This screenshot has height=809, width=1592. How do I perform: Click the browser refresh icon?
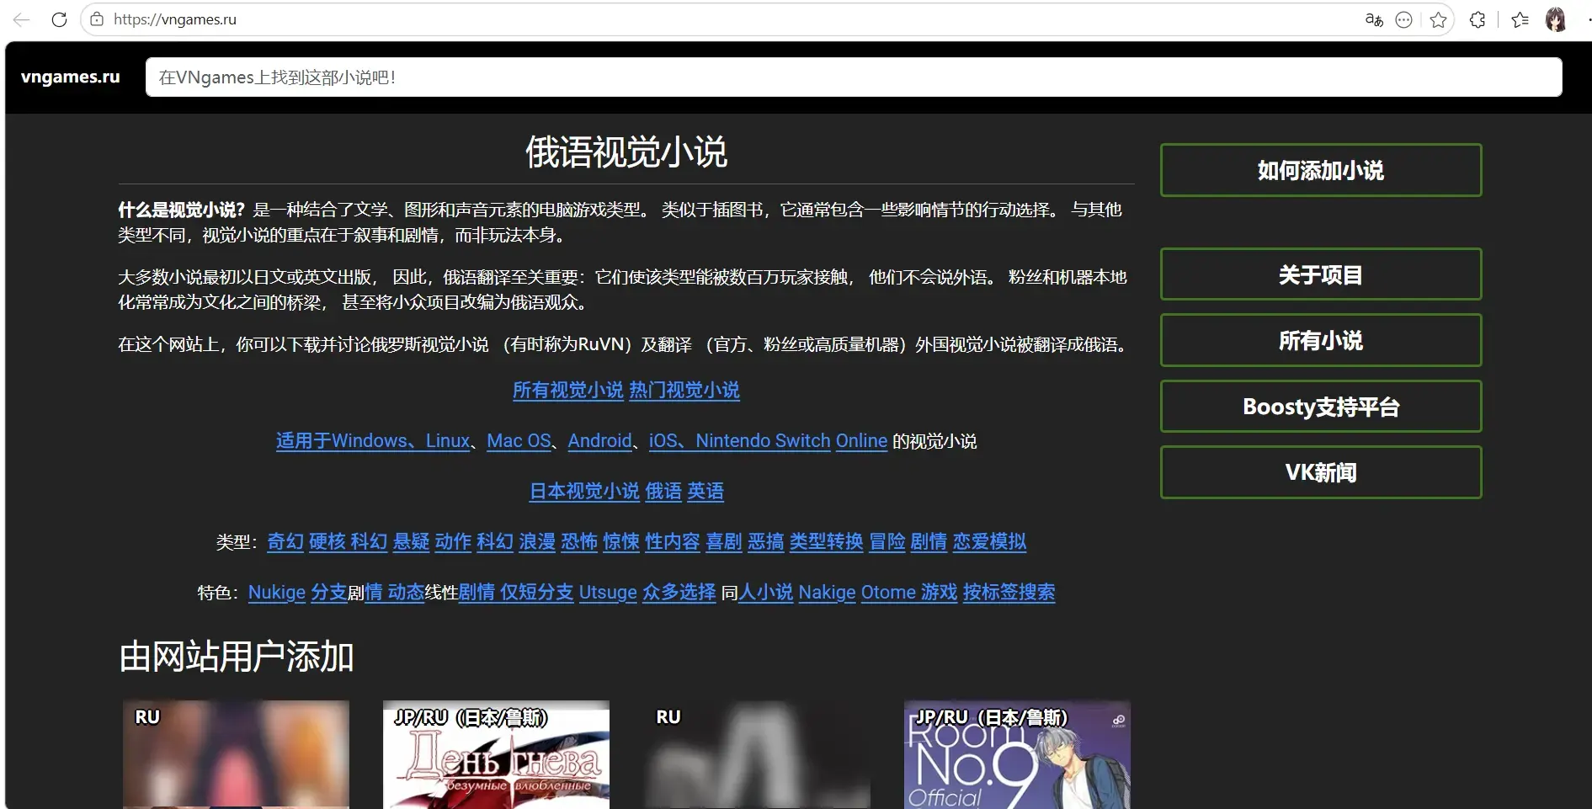(x=59, y=19)
